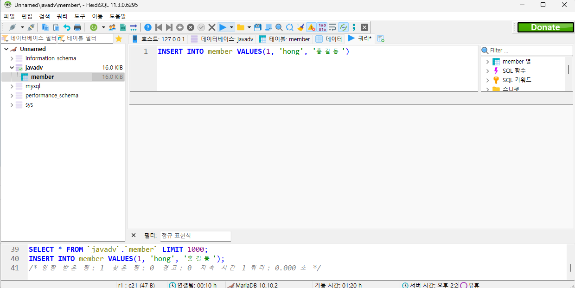Click the find and replace circular arrows icon
The image size is (575, 288).
coord(290,27)
